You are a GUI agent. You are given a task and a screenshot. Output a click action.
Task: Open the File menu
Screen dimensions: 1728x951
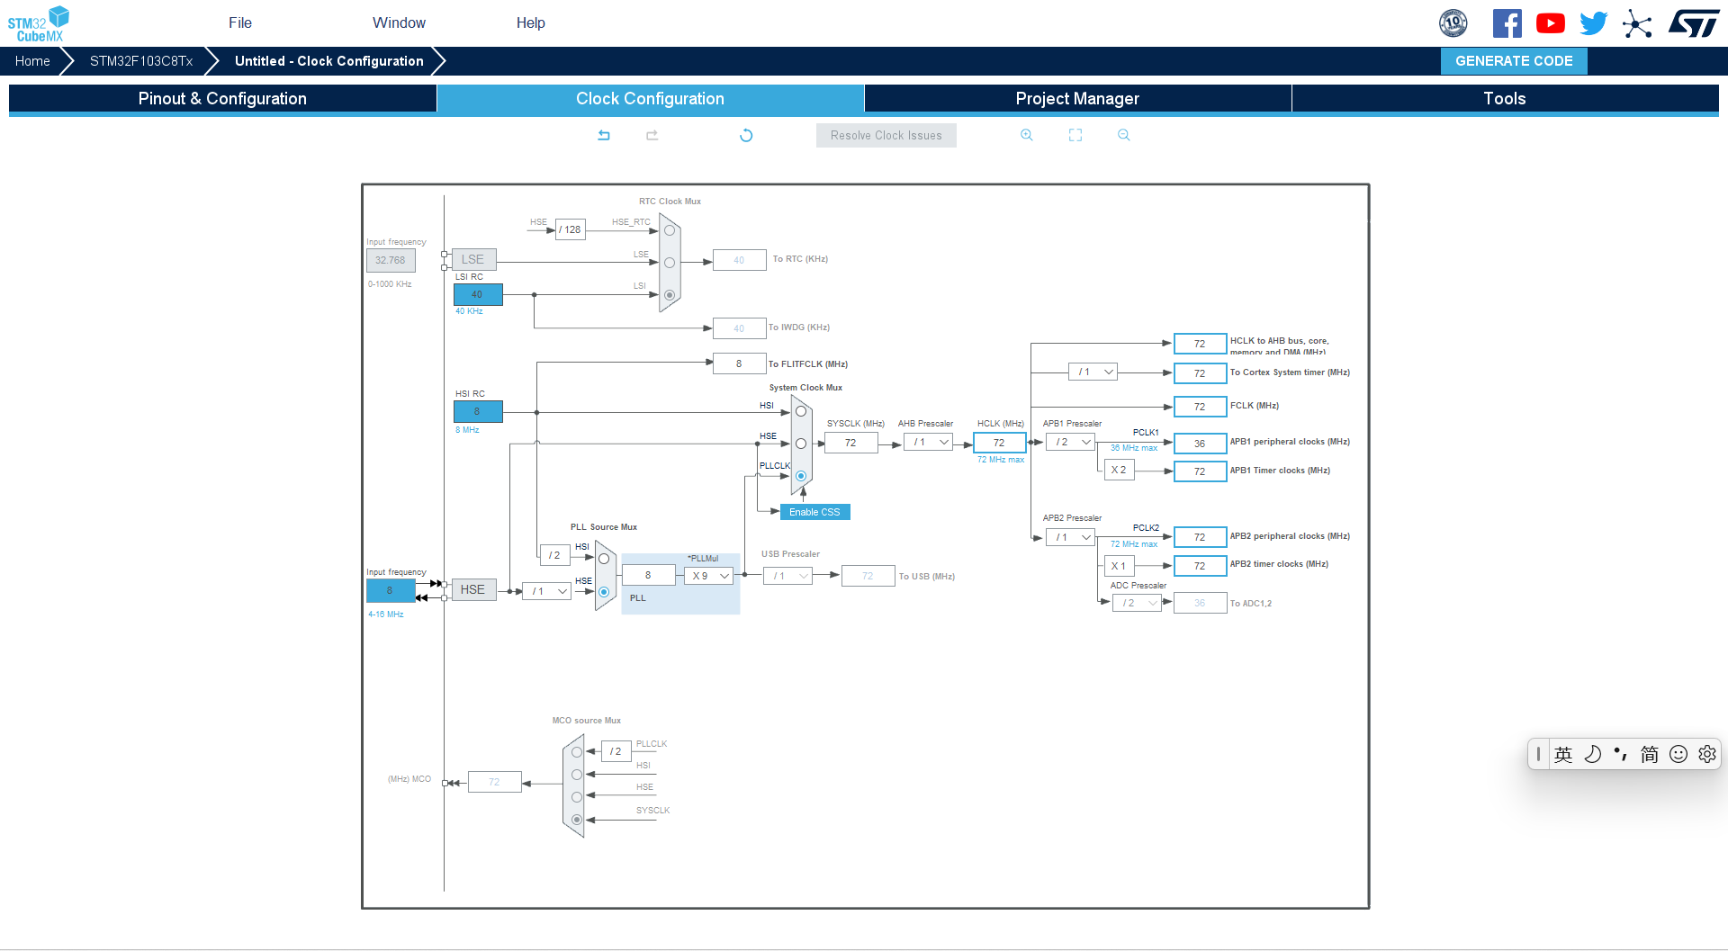tap(240, 22)
